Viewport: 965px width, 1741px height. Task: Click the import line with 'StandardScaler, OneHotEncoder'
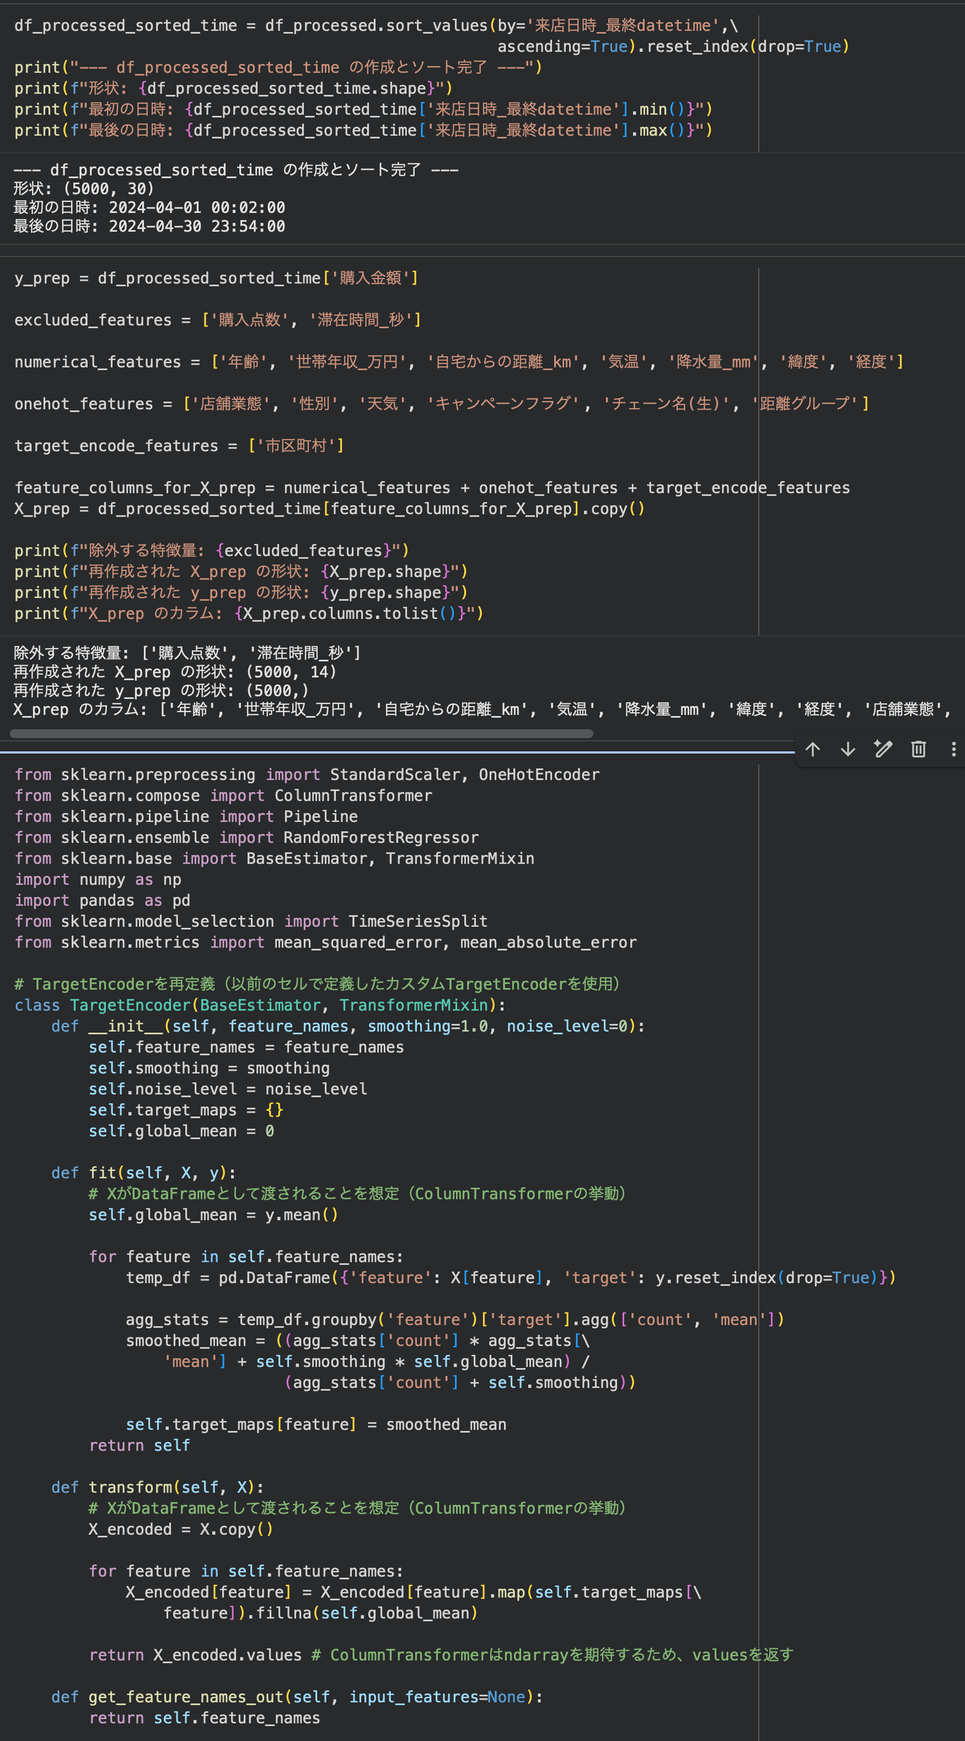tap(307, 775)
